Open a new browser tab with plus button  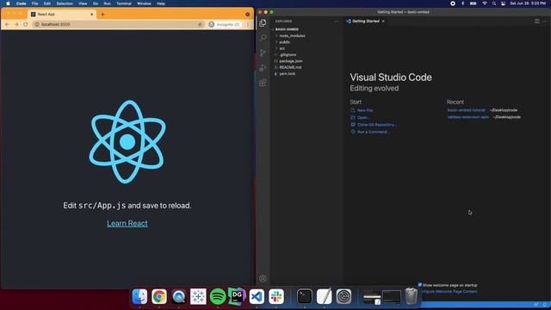tap(102, 15)
